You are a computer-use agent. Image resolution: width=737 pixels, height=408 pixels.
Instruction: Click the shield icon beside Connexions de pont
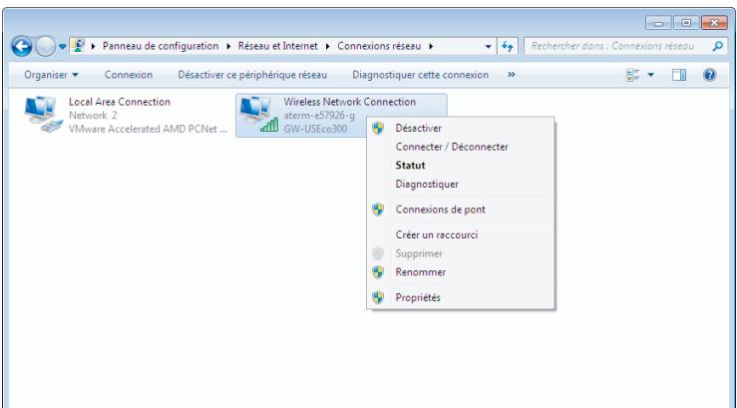coord(378,209)
